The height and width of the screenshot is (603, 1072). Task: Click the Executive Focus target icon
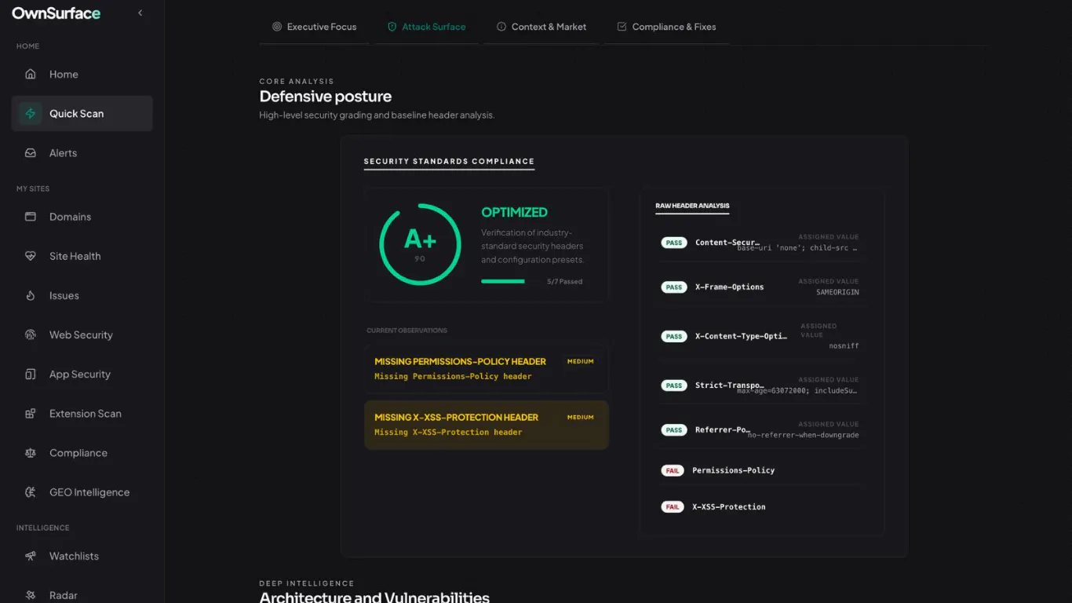coord(277,27)
